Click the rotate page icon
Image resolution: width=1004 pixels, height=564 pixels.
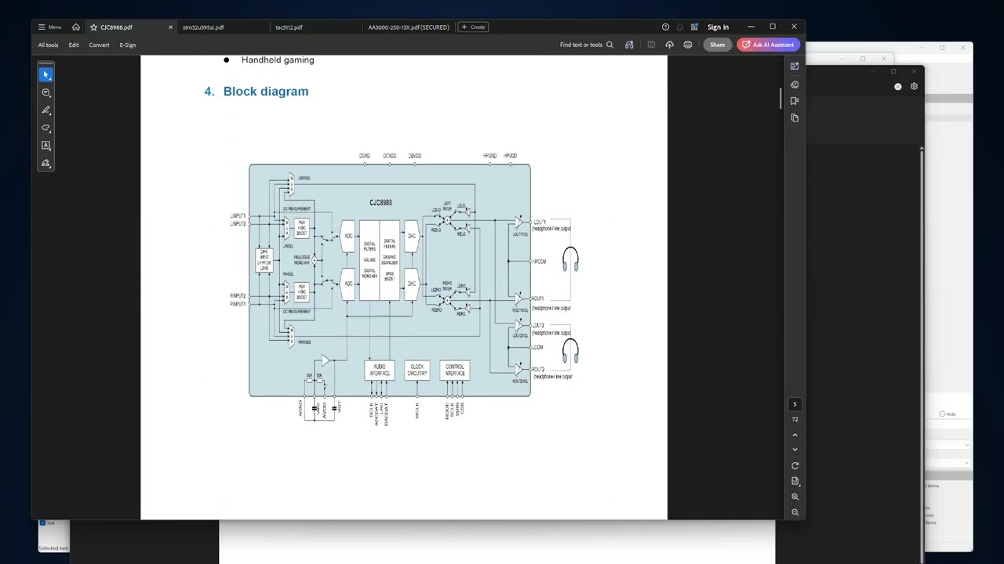795,466
